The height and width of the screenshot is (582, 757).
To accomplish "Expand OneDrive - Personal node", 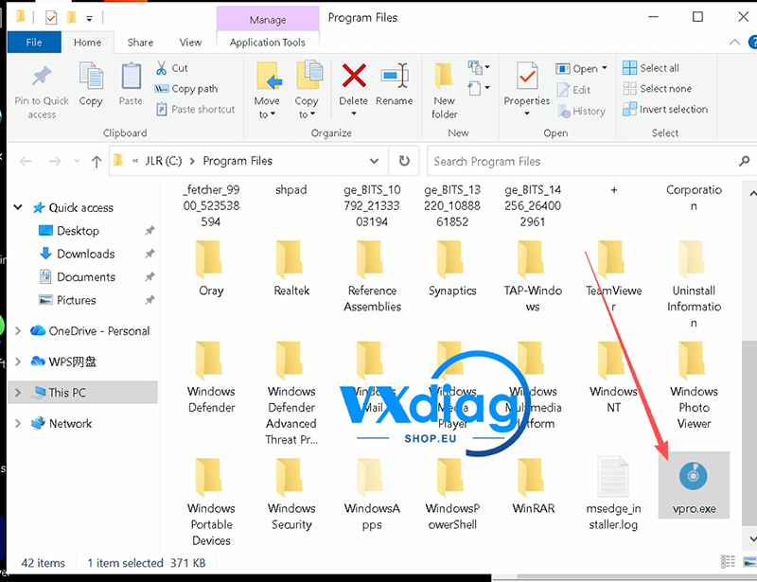I will (x=18, y=331).
